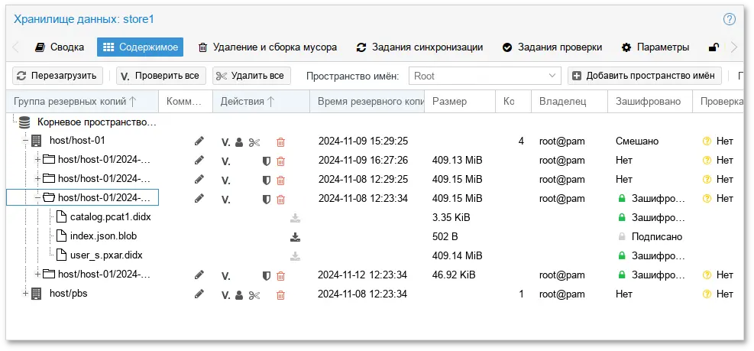Click the Перезагрузить button

pyautogui.click(x=58, y=76)
